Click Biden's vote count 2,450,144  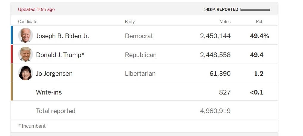pyautogui.click(x=215, y=36)
